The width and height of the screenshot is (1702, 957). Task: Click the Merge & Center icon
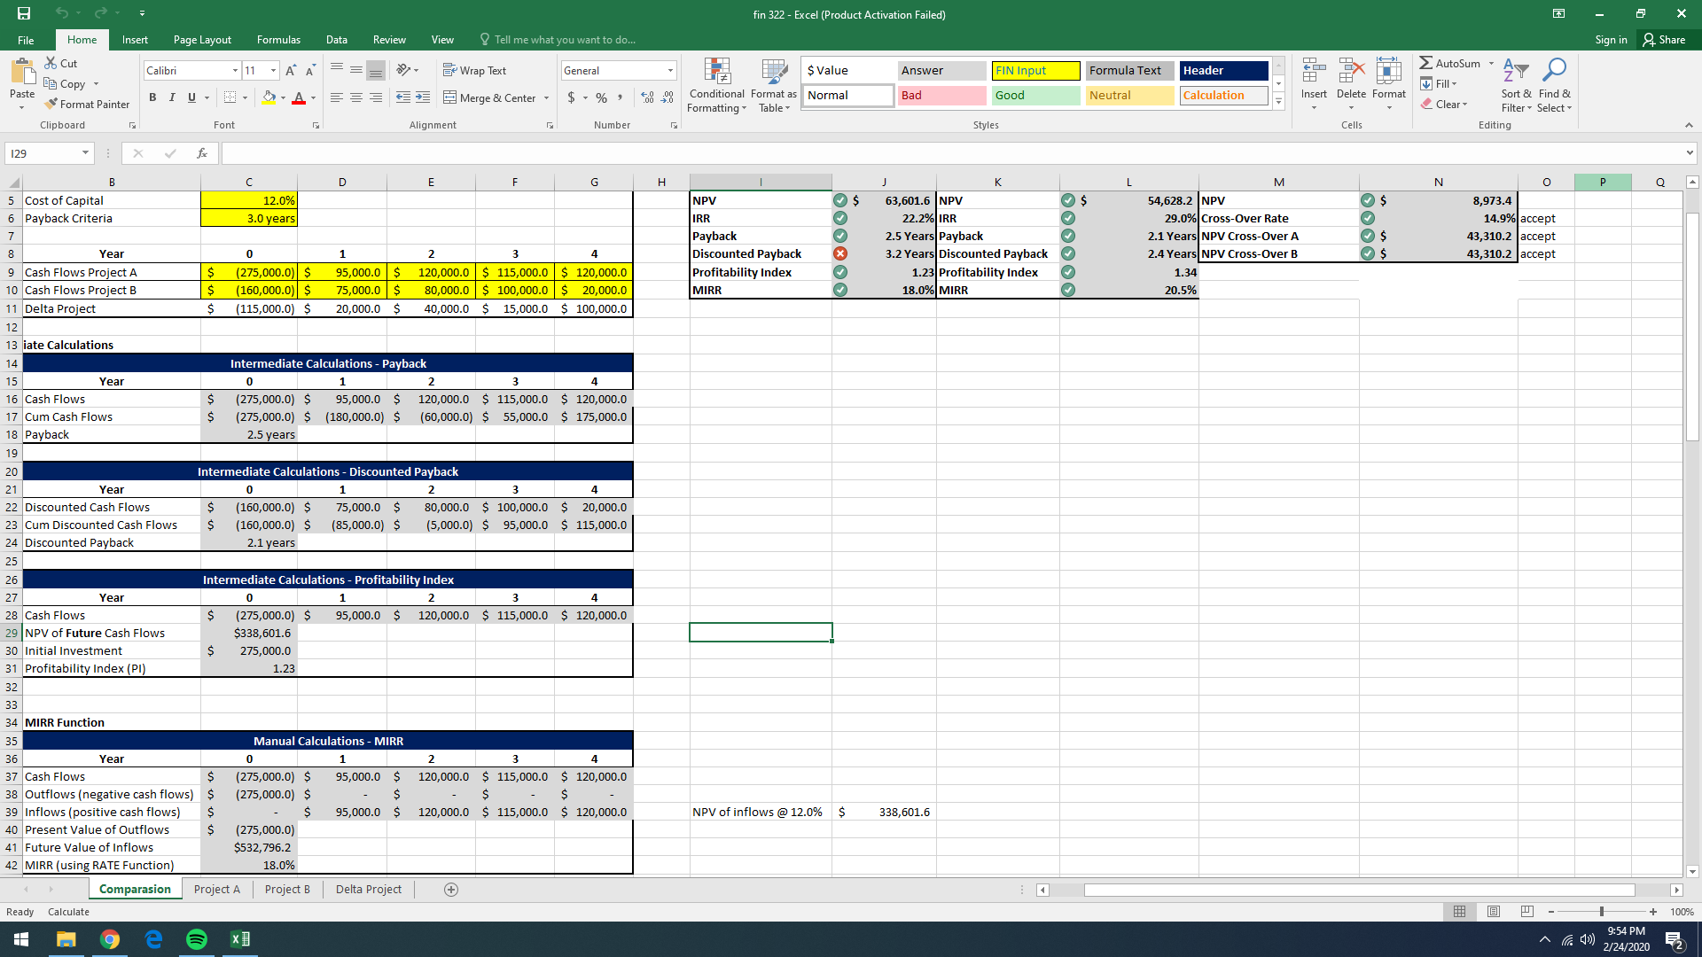pyautogui.click(x=450, y=97)
